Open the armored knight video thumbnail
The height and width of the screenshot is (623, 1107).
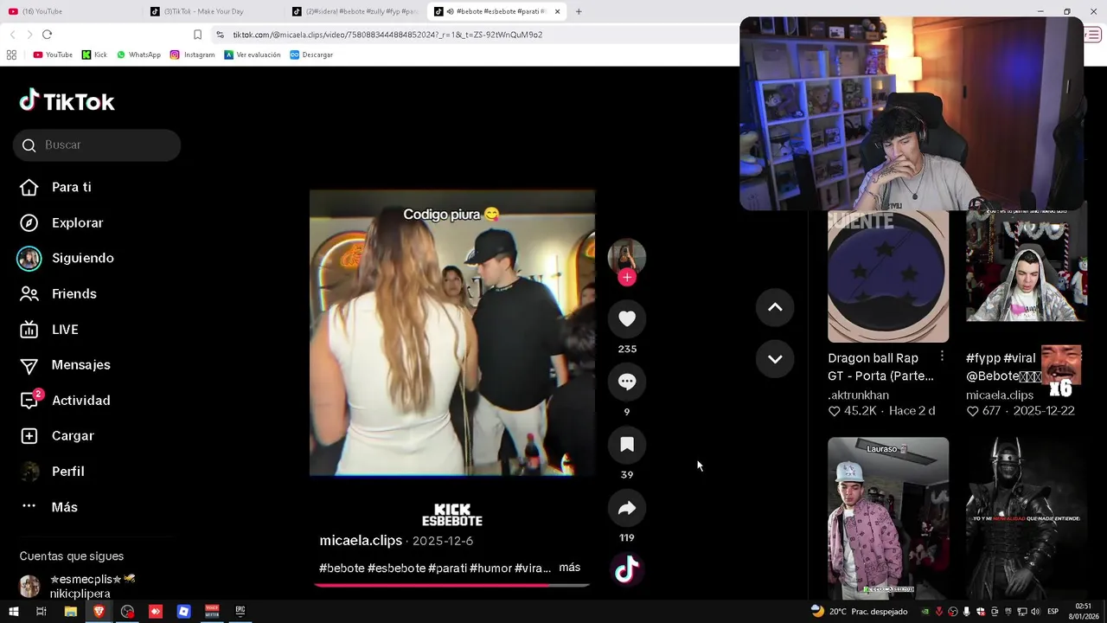(x=1026, y=517)
